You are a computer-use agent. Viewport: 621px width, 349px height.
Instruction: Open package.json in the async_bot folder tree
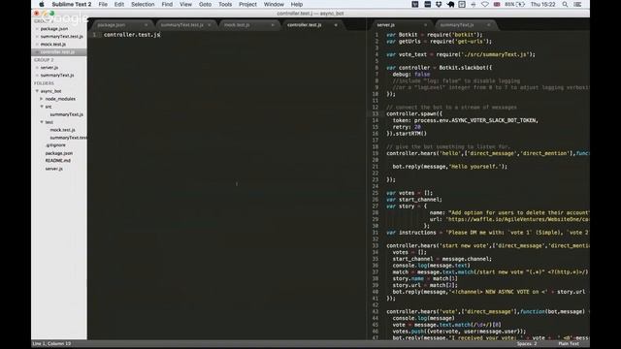[x=59, y=153]
